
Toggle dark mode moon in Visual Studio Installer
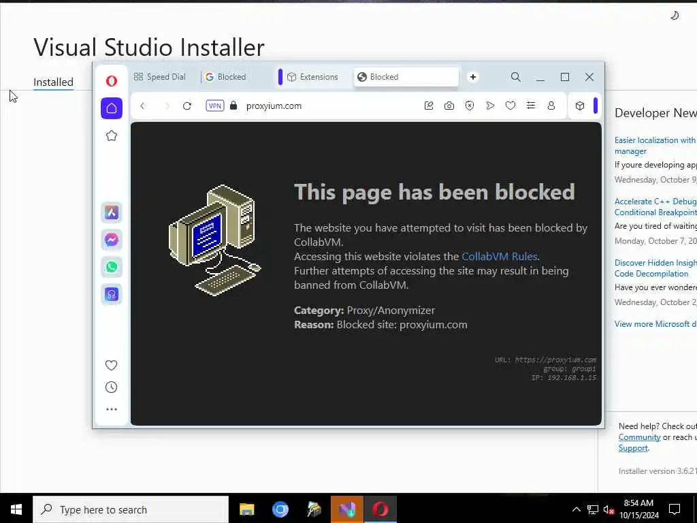pos(675,16)
